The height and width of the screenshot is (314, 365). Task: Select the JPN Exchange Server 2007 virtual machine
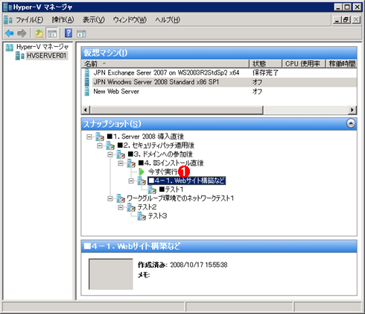166,72
